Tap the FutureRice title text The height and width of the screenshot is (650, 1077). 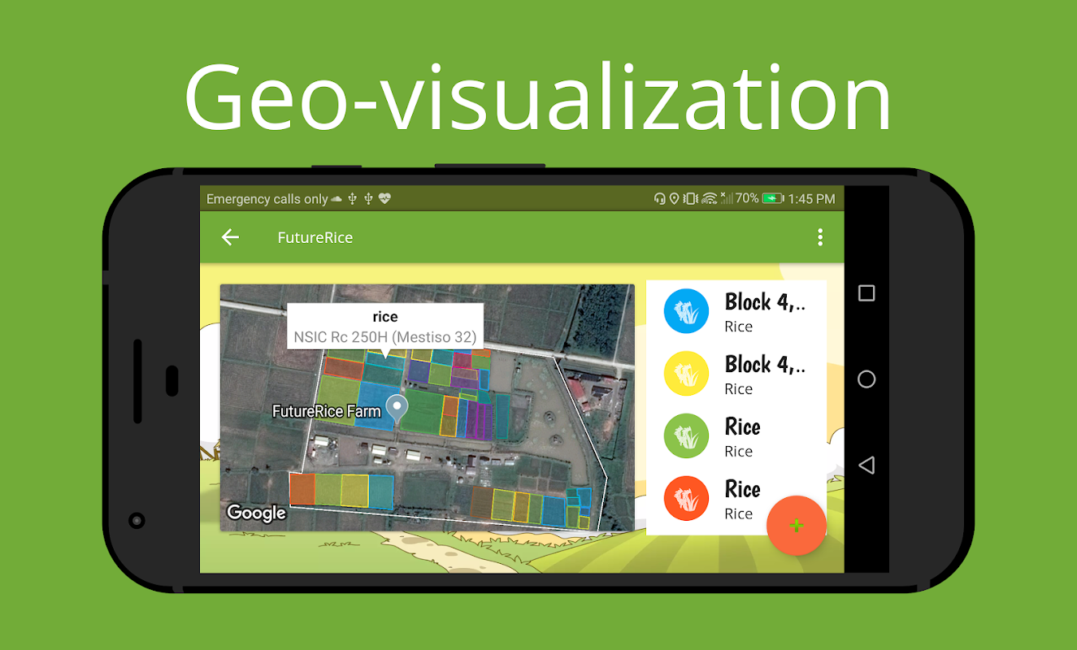315,237
